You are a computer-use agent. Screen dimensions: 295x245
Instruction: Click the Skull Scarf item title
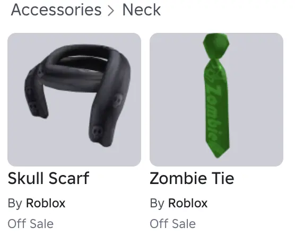click(x=48, y=178)
